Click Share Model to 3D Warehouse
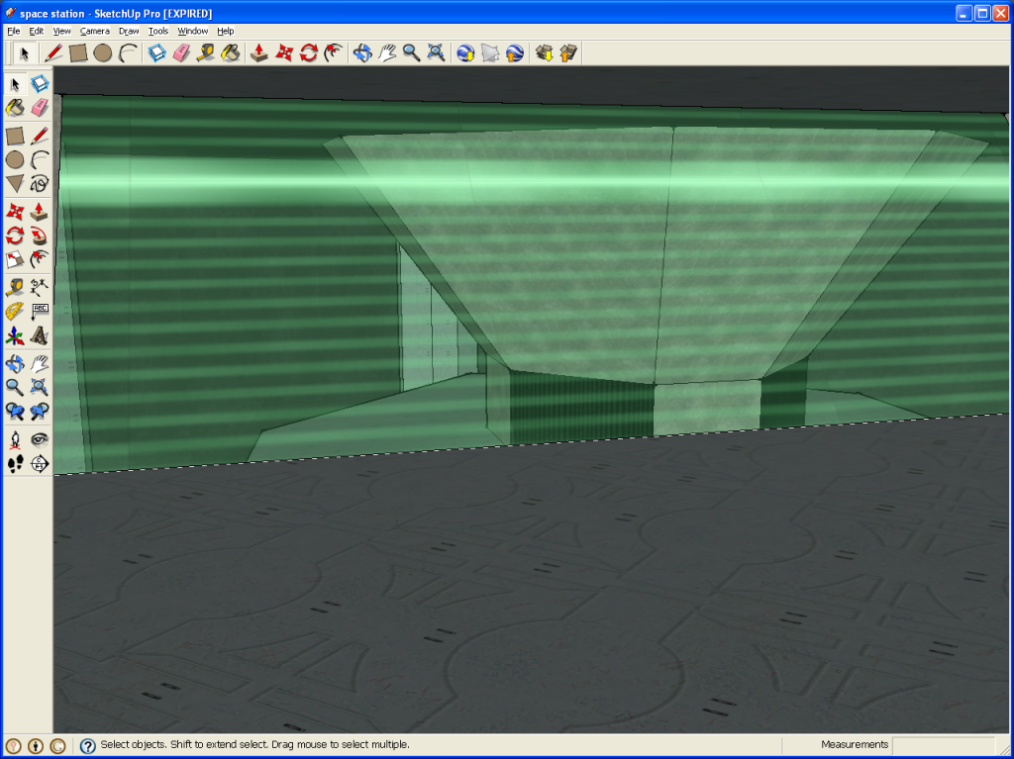This screenshot has width=1014, height=759. (568, 53)
